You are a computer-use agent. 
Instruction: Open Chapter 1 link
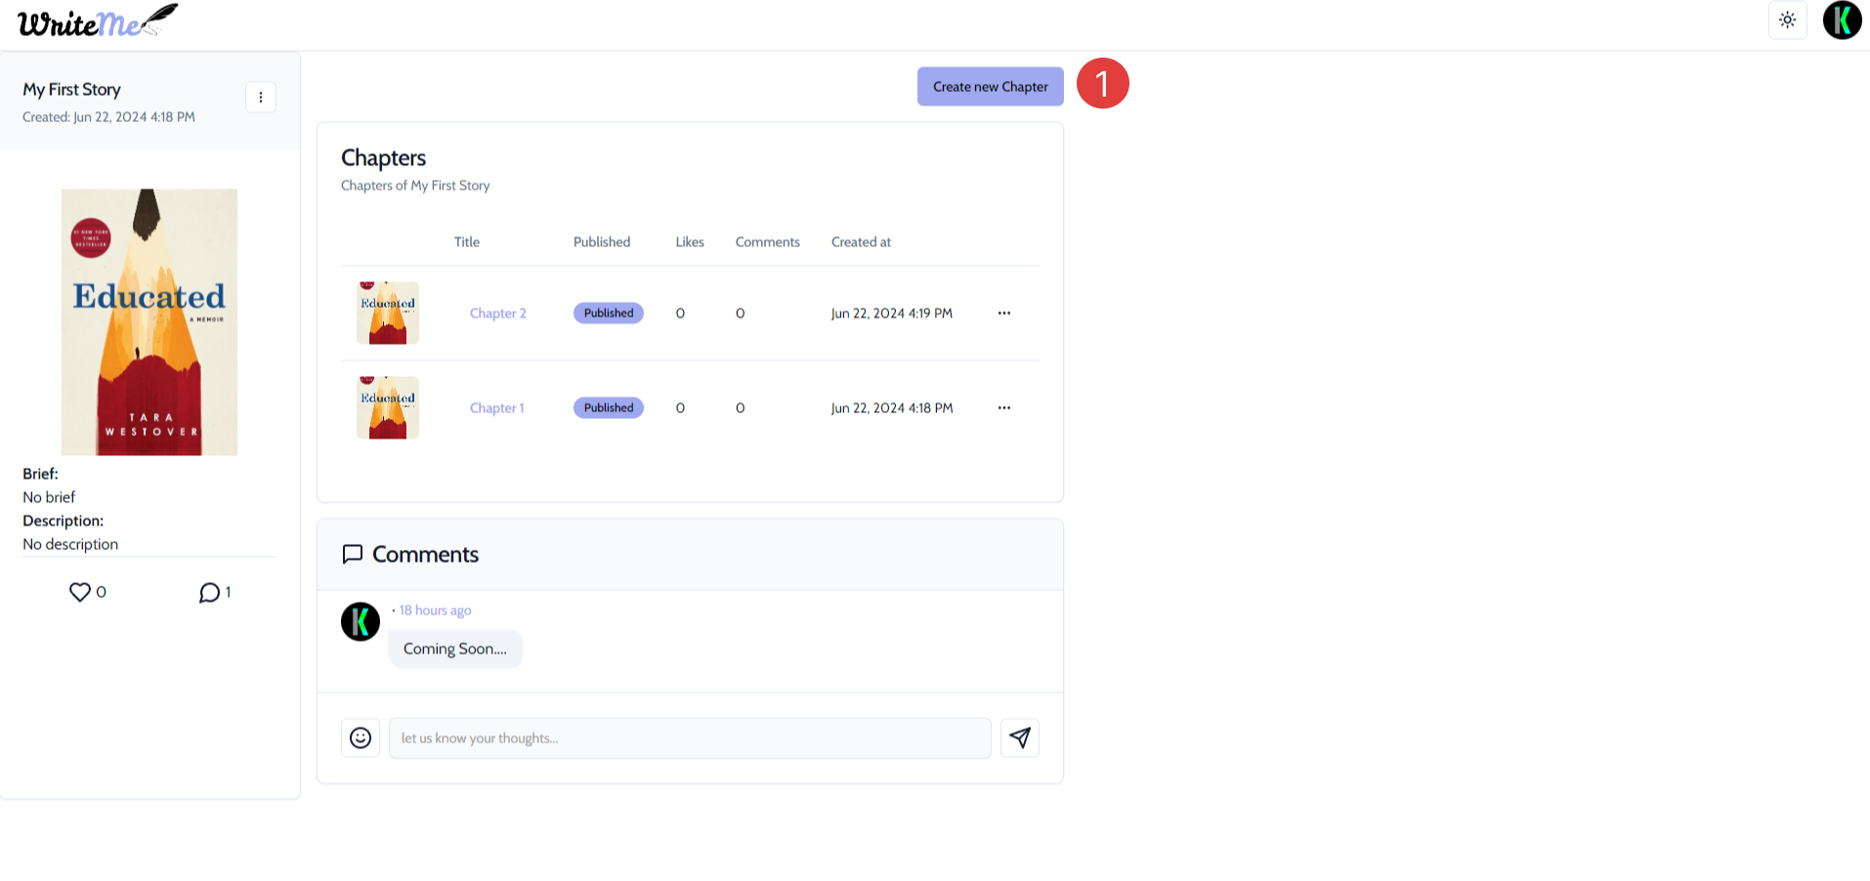496,408
